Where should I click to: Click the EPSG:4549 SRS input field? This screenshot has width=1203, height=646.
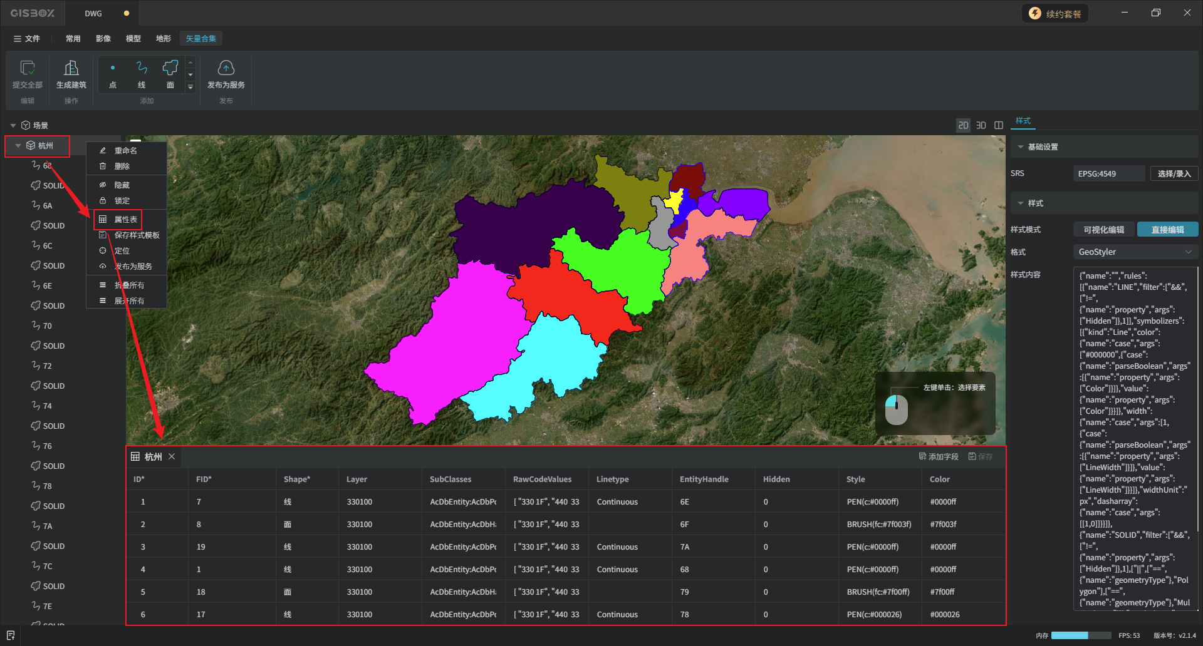tap(1108, 174)
